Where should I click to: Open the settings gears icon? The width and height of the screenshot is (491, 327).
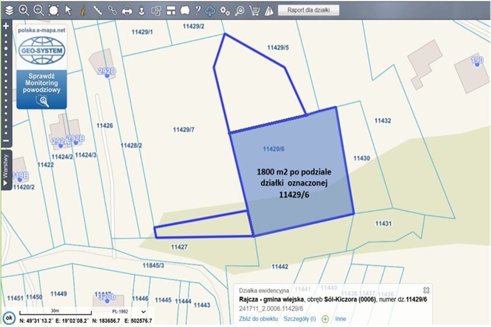[x=224, y=9]
